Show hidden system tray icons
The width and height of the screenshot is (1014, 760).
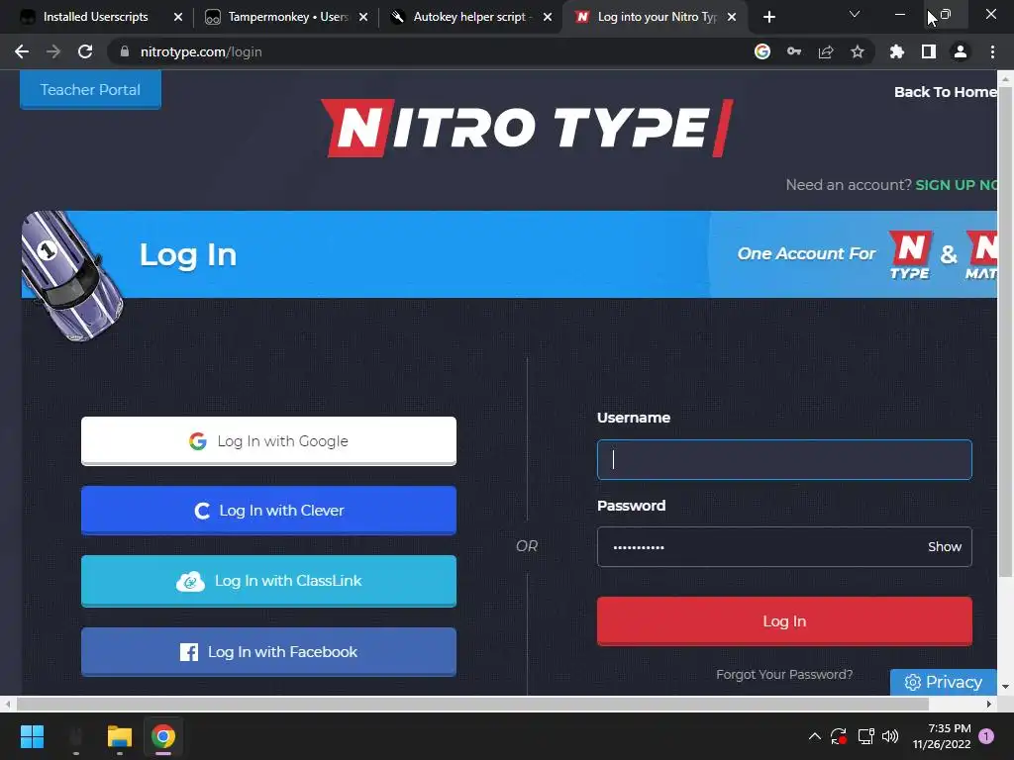coord(815,736)
